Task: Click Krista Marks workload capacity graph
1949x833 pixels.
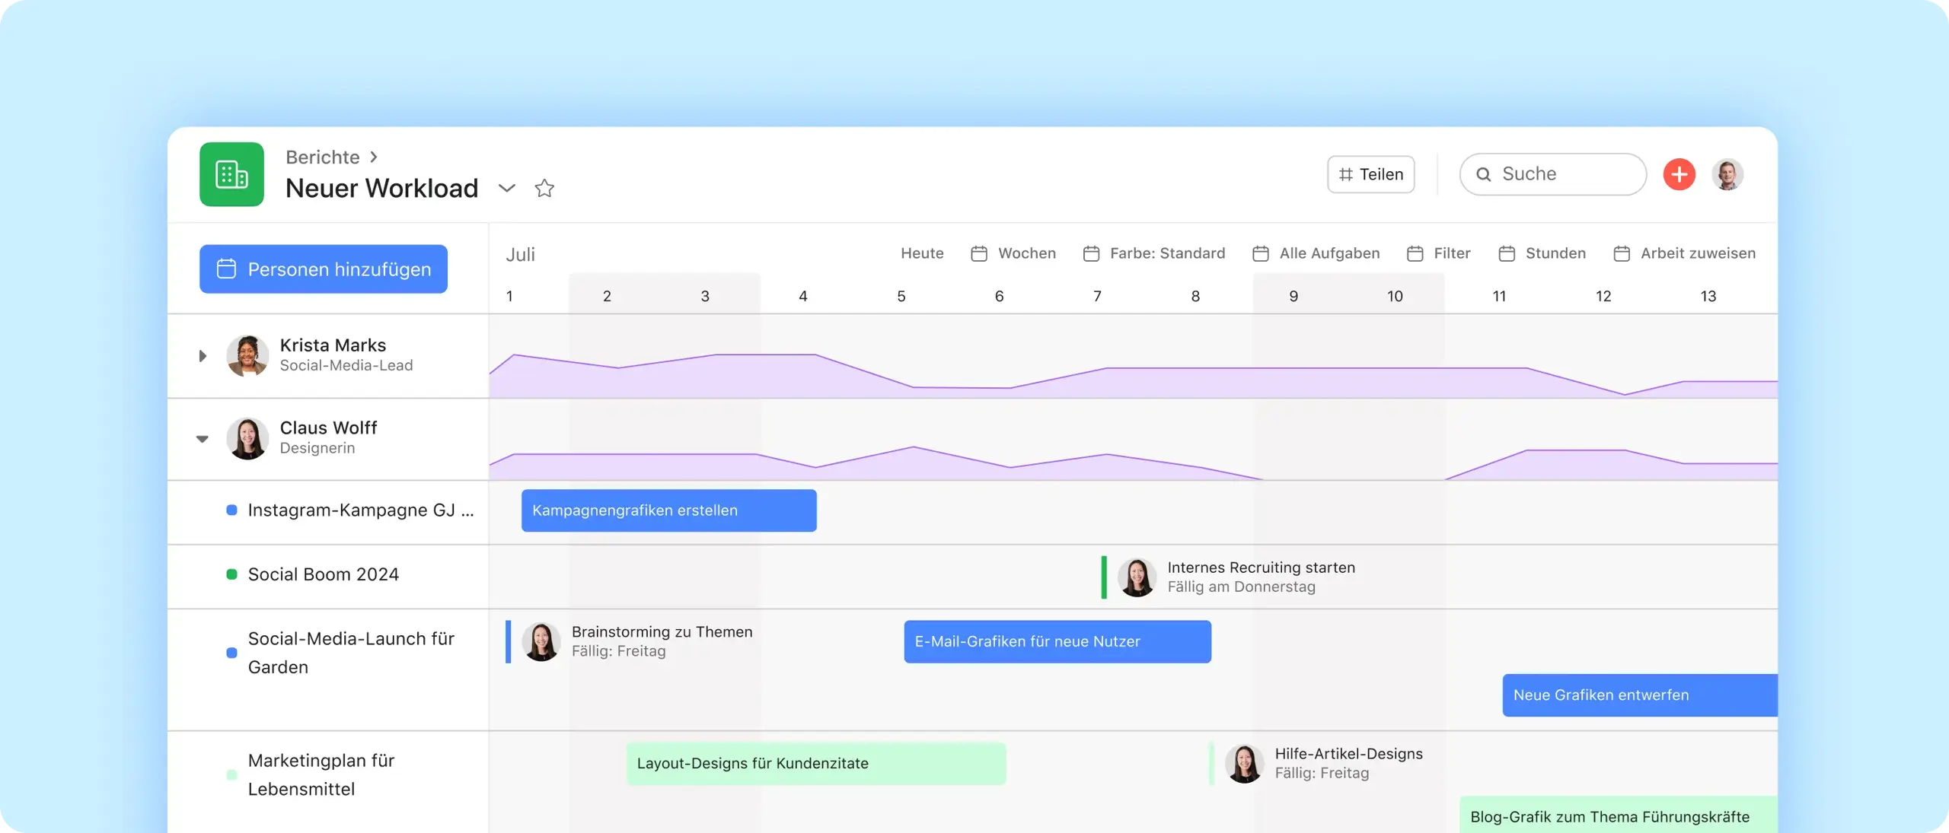Action: (x=1133, y=374)
